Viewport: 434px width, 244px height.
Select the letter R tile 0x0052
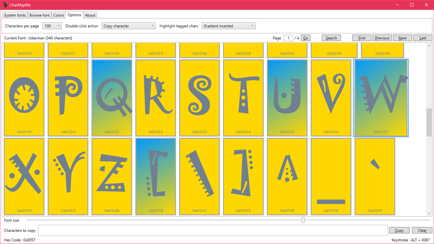click(x=156, y=98)
